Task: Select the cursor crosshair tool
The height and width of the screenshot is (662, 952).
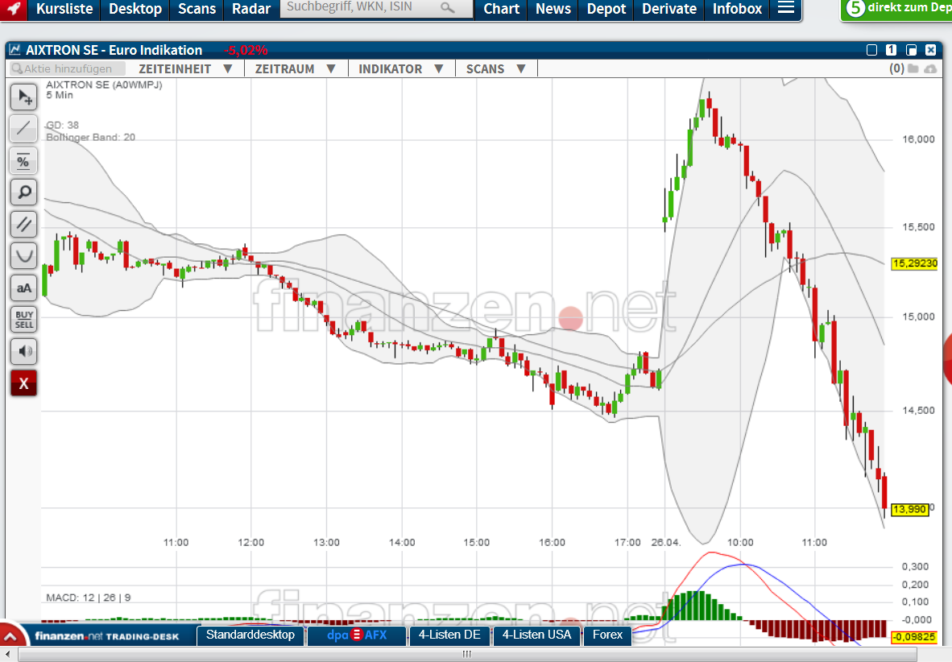Action: tap(23, 97)
